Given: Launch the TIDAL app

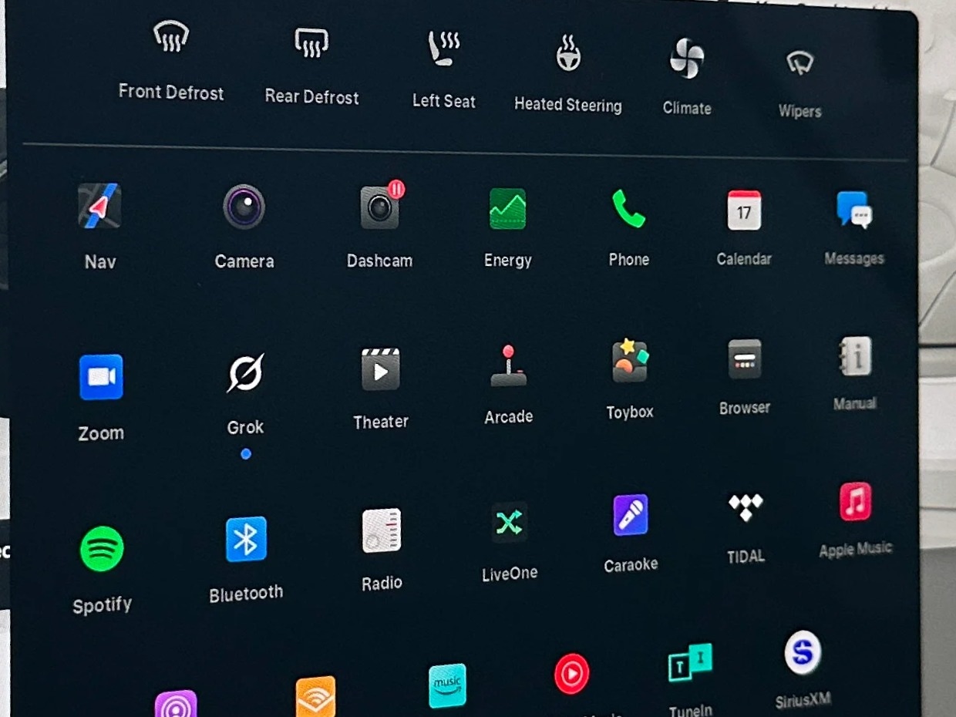Looking at the screenshot, I should (746, 507).
